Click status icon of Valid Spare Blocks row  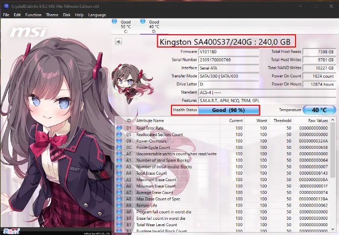(119, 160)
